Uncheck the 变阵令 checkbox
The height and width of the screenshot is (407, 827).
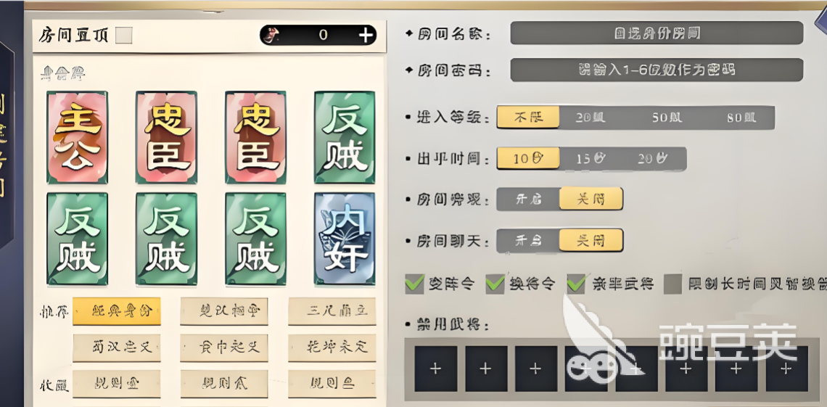tap(414, 284)
